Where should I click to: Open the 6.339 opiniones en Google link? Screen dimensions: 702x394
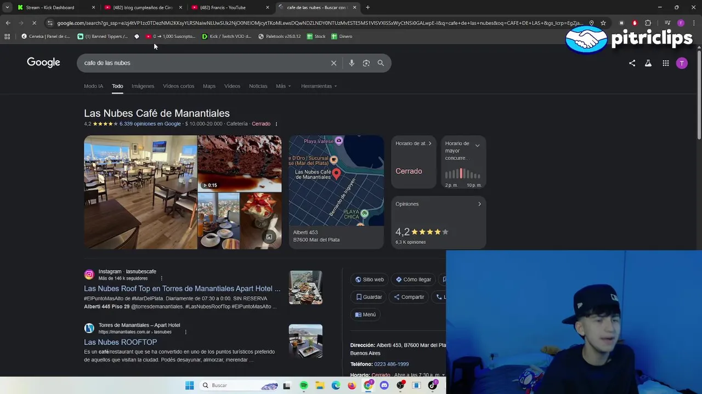point(150,124)
